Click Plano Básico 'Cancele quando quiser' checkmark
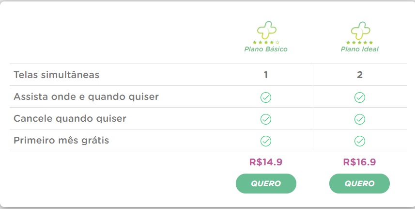This screenshot has height=209, width=415. click(x=266, y=119)
